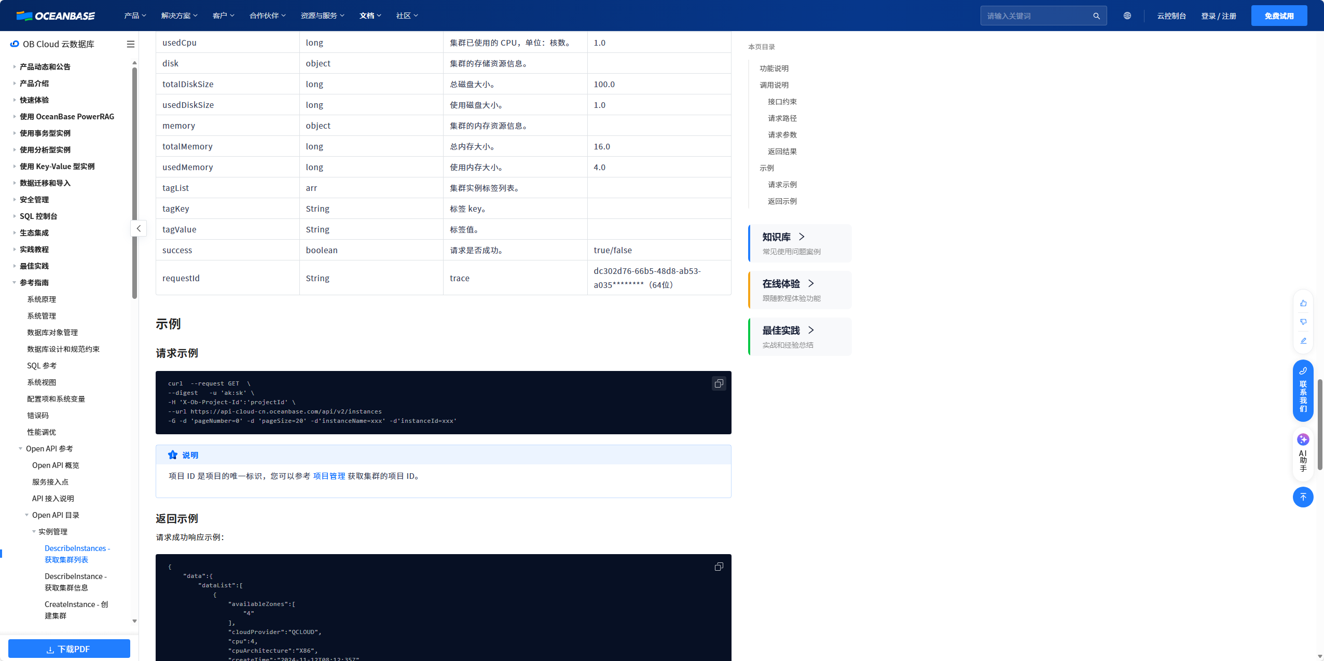Click the search magnifier icon

point(1096,16)
